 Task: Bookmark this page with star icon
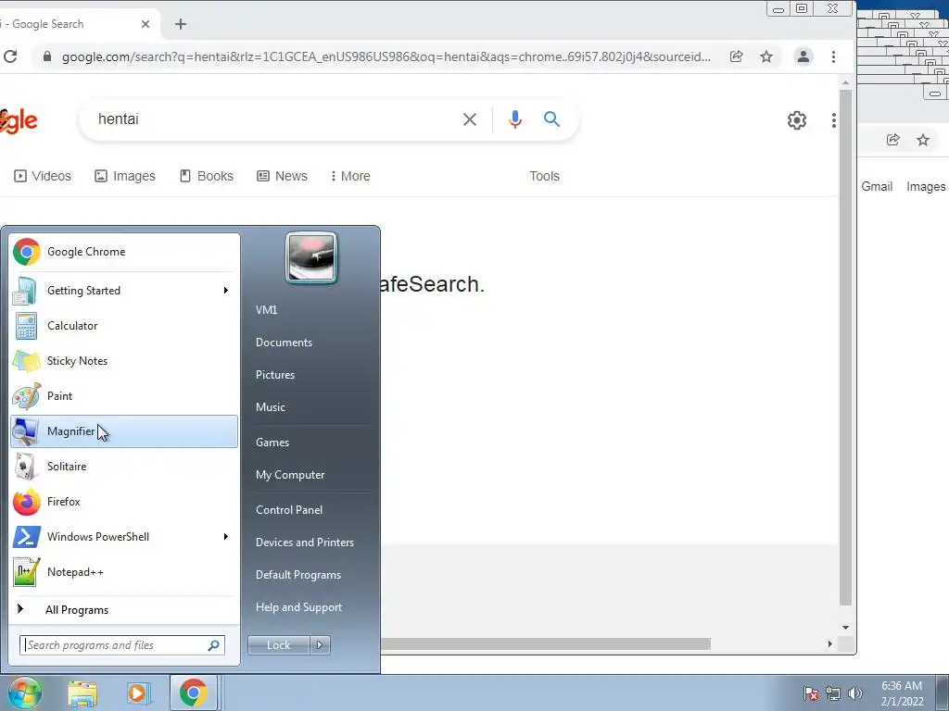766,56
